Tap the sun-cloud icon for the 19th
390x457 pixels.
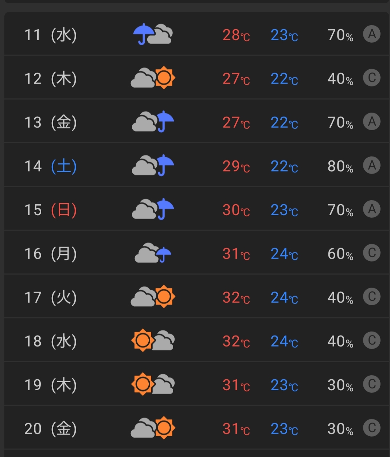pos(153,384)
